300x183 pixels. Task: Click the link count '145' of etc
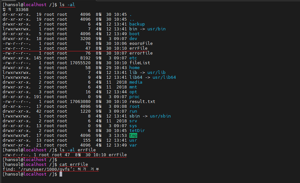click(38, 58)
